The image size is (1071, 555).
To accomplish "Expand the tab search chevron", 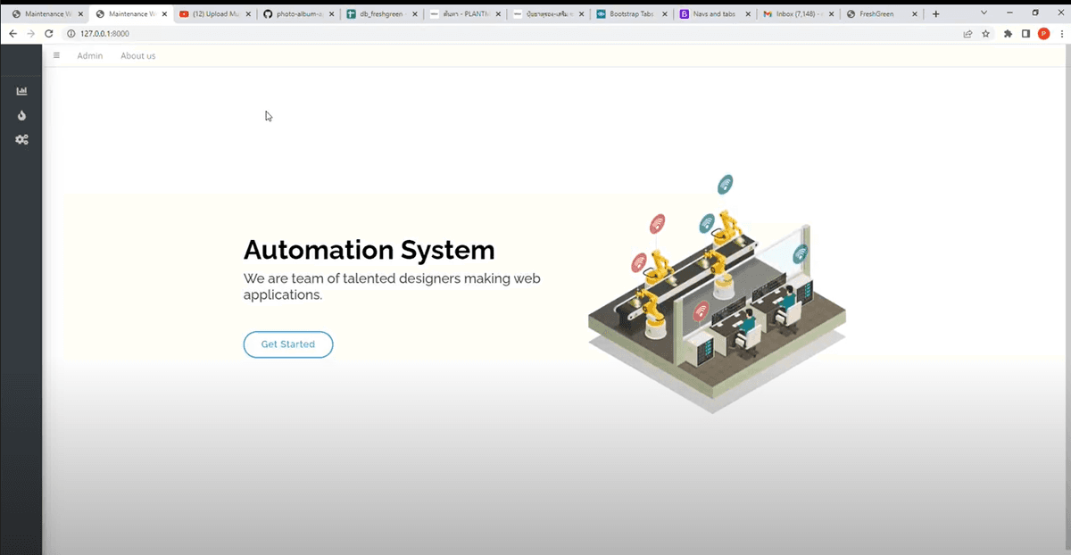I will 984,12.
